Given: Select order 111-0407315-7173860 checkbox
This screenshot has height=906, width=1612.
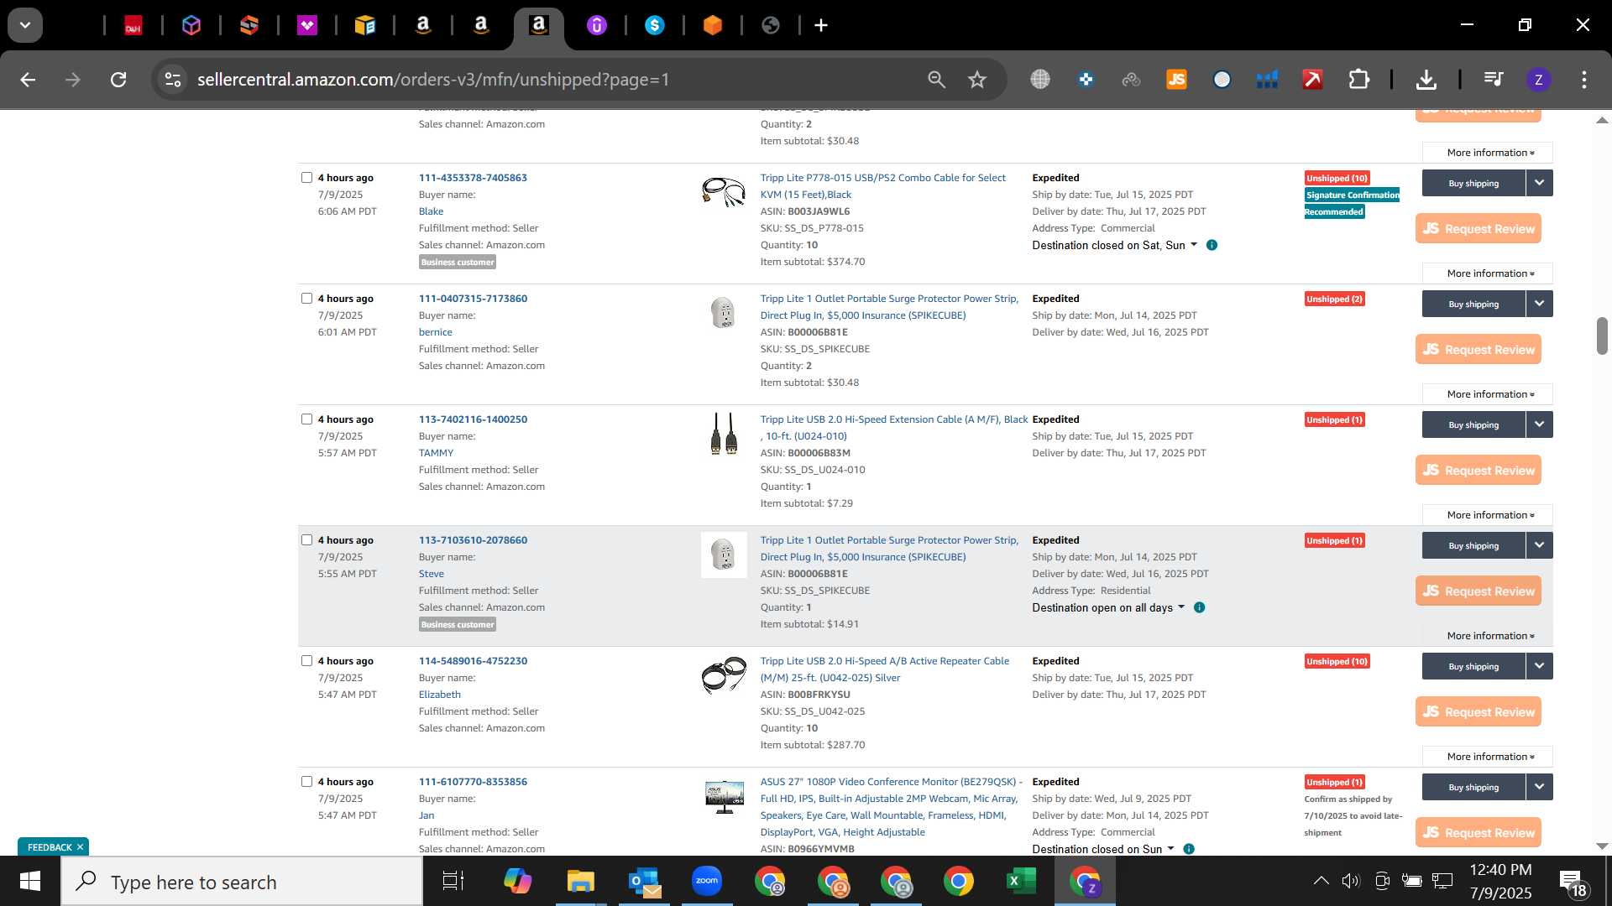Looking at the screenshot, I should coord(306,299).
